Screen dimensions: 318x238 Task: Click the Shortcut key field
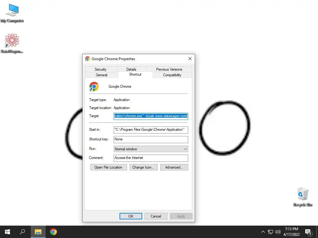tap(151, 139)
